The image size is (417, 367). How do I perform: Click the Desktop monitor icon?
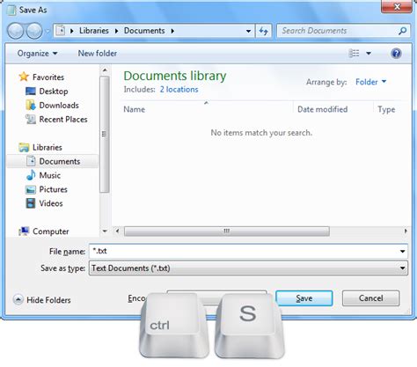(x=31, y=91)
